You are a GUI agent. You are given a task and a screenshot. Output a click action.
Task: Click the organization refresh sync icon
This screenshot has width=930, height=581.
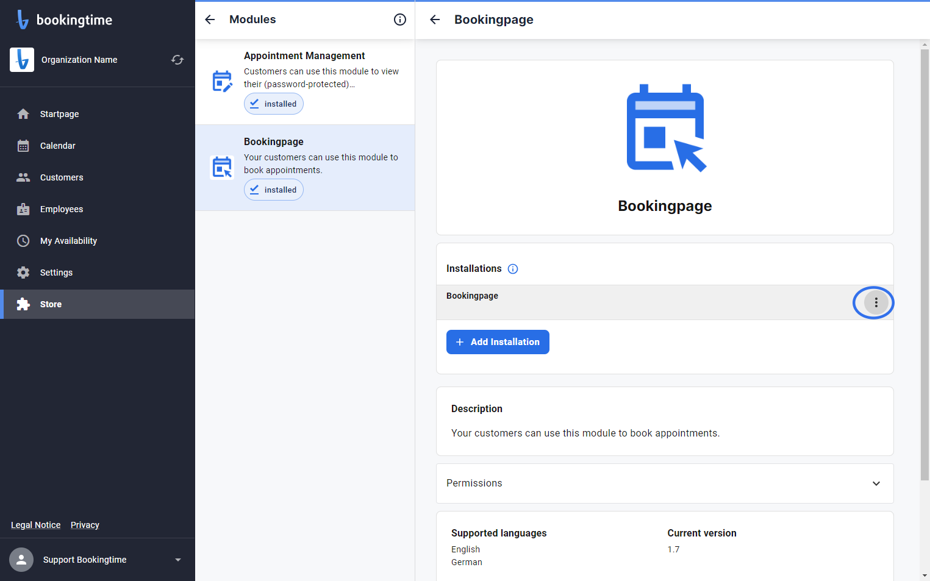tap(177, 60)
